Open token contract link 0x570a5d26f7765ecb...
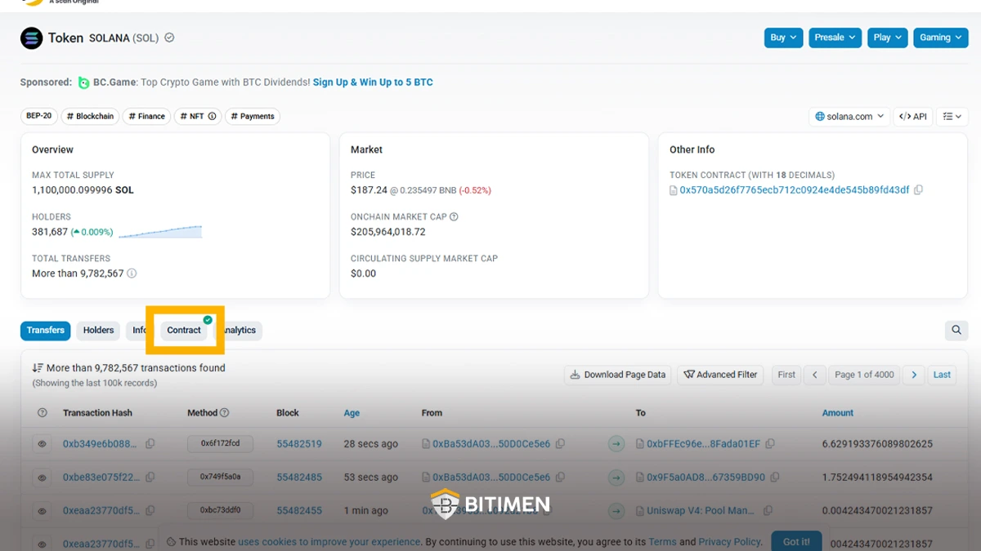 [x=795, y=190]
